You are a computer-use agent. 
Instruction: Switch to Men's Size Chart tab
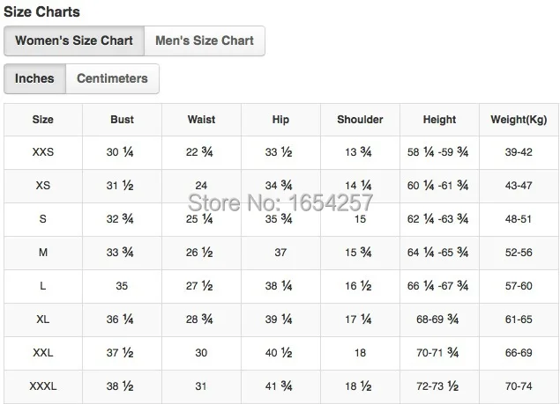click(x=205, y=40)
